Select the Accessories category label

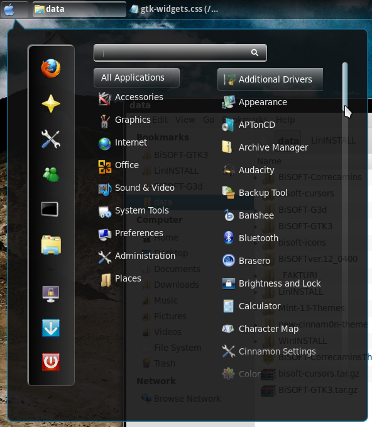point(139,97)
